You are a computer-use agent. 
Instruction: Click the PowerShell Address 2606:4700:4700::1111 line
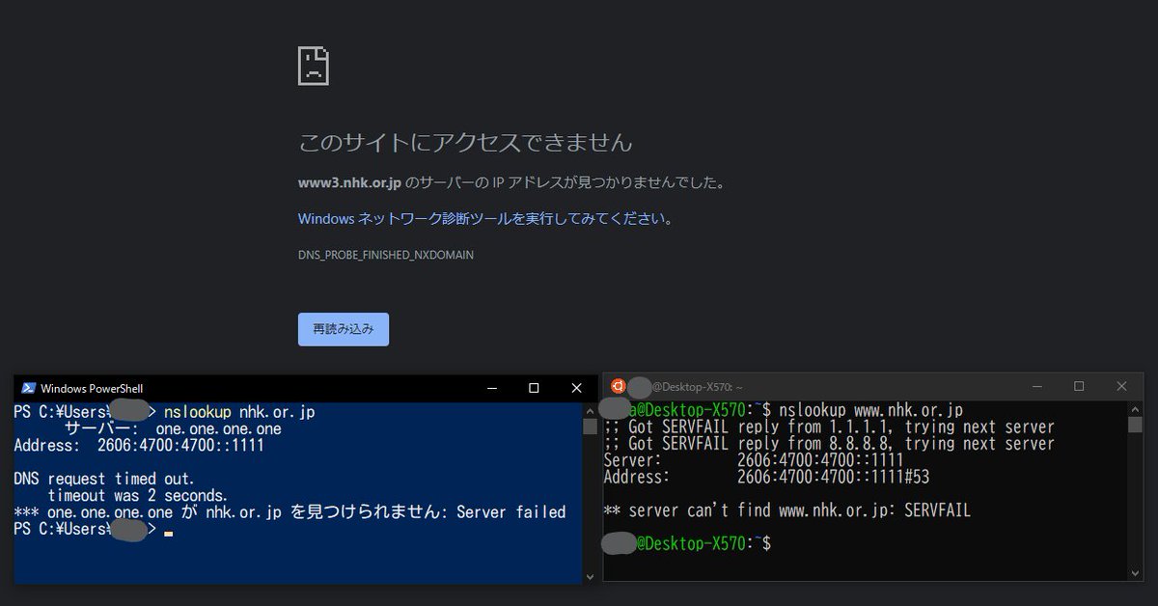click(x=139, y=446)
